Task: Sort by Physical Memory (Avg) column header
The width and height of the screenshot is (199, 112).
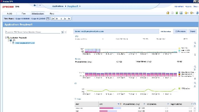Action: 132,104
